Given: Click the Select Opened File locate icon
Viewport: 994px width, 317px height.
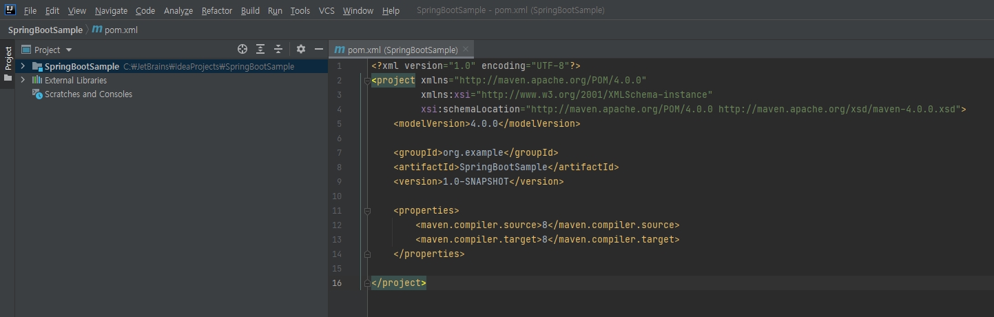Looking at the screenshot, I should pos(242,50).
